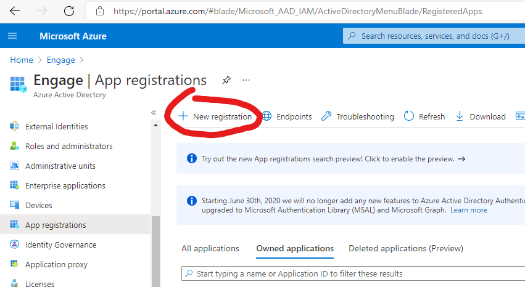The width and height of the screenshot is (525, 287).
Task: Click the plus icon for New registration
Action: (183, 116)
